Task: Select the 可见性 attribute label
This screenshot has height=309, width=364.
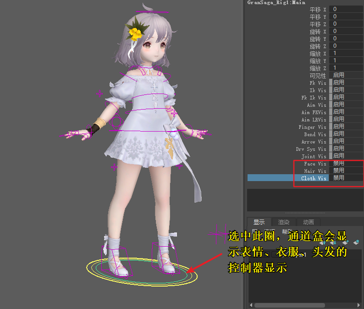Action: pos(318,76)
